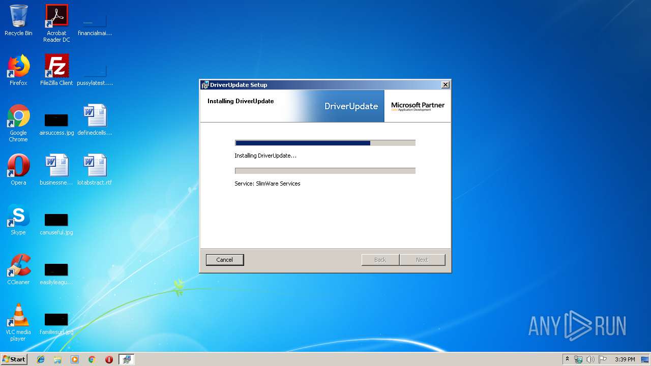Screen dimensions: 651x366
Task: Click the greyed-out Next button
Action: point(422,260)
